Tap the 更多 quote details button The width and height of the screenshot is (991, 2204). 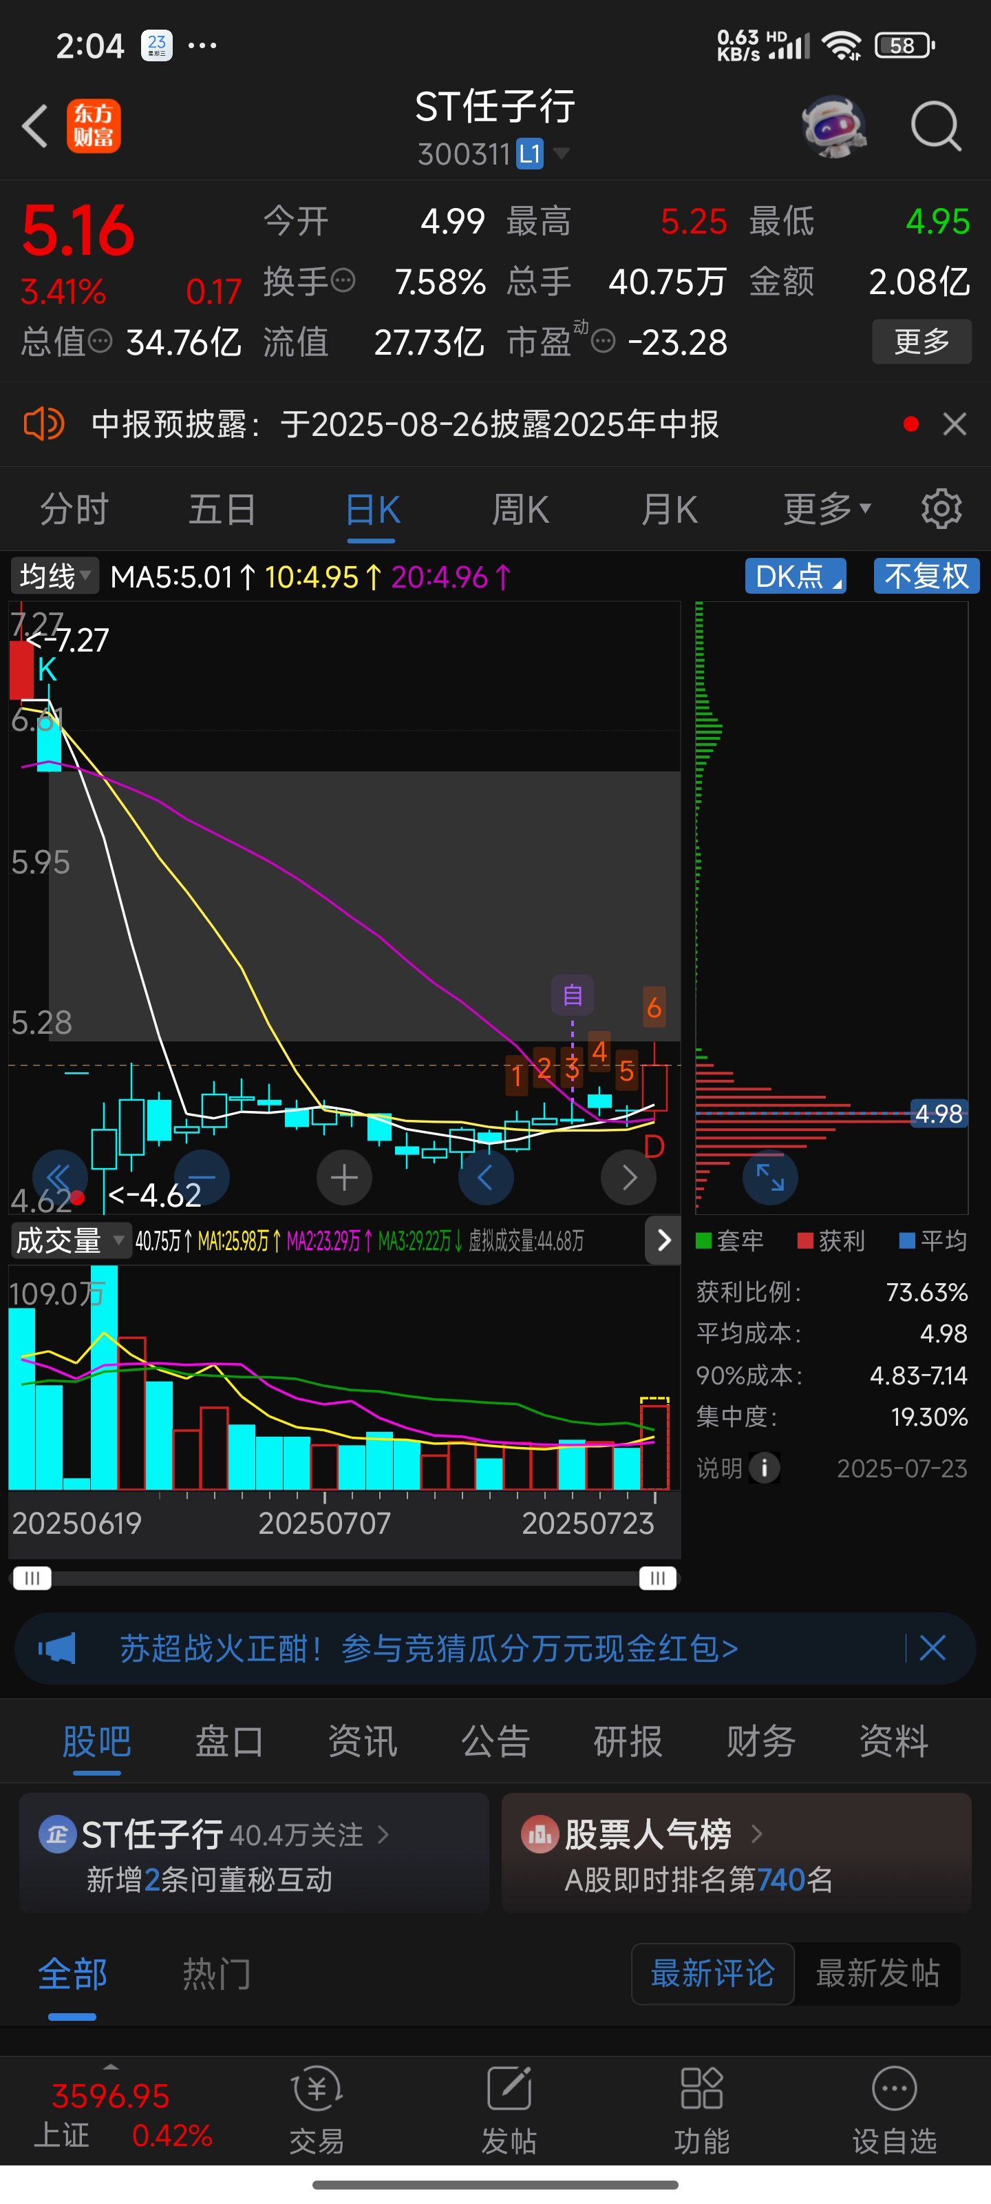pos(921,342)
